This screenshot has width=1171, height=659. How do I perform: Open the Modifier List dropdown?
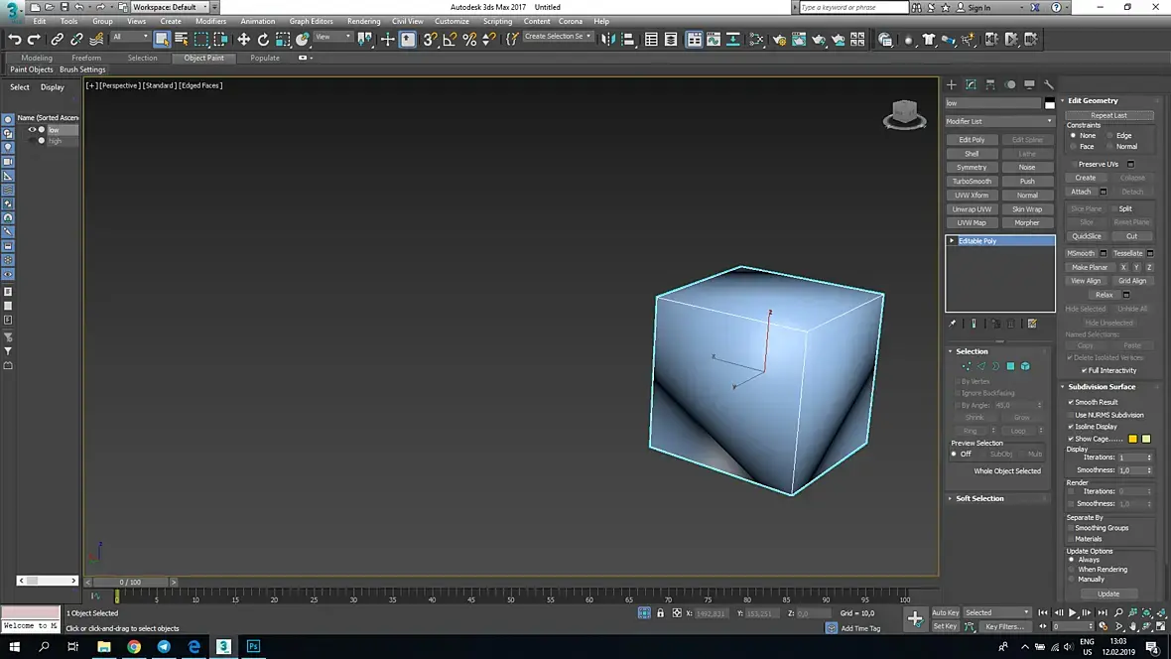[x=999, y=121]
